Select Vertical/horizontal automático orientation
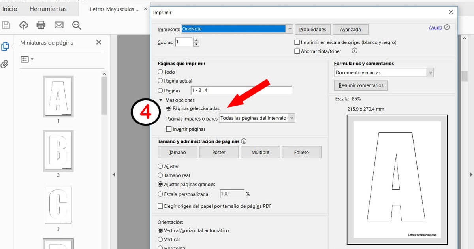 tap(160, 230)
